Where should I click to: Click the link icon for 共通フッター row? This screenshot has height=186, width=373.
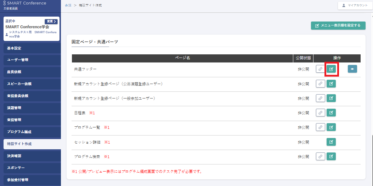[x=320, y=69]
